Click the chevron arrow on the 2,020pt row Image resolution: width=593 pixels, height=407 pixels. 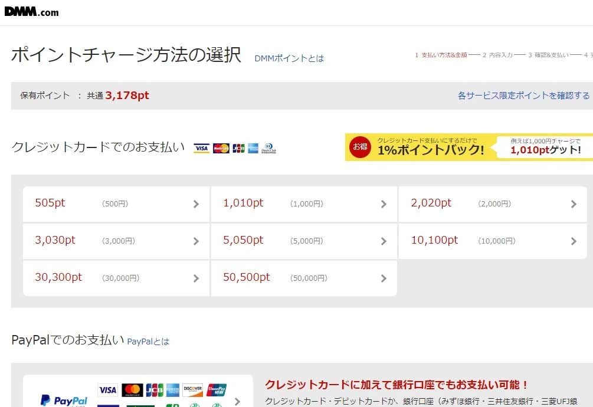(574, 204)
